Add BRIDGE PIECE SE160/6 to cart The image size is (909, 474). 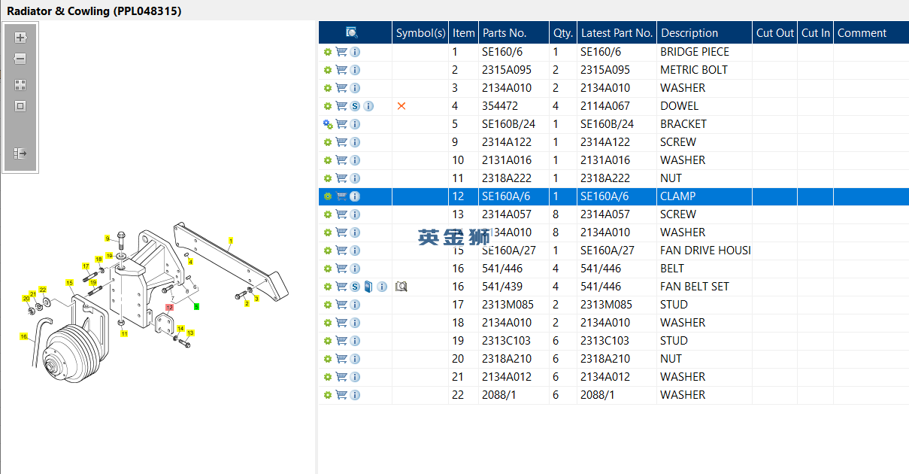[341, 52]
